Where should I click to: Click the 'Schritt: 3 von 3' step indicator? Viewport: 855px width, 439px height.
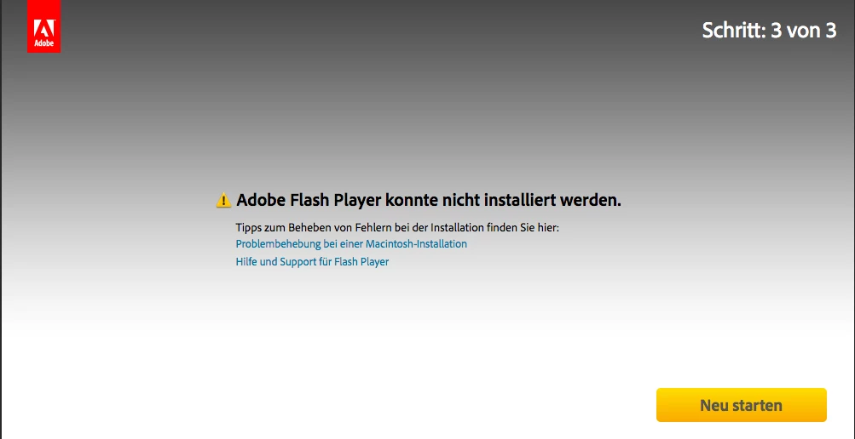pyautogui.click(x=769, y=30)
